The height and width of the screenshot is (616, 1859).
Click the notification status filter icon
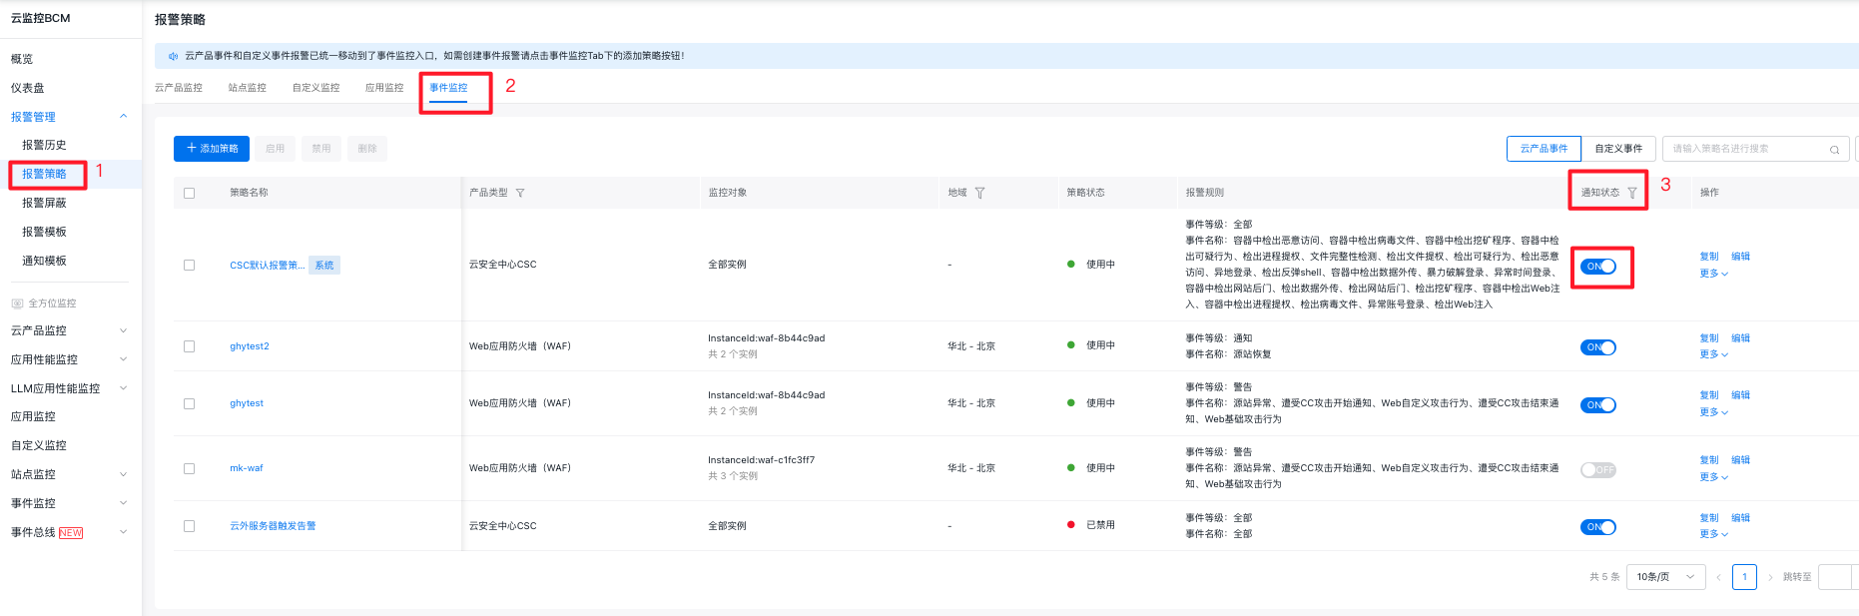coord(1632,193)
